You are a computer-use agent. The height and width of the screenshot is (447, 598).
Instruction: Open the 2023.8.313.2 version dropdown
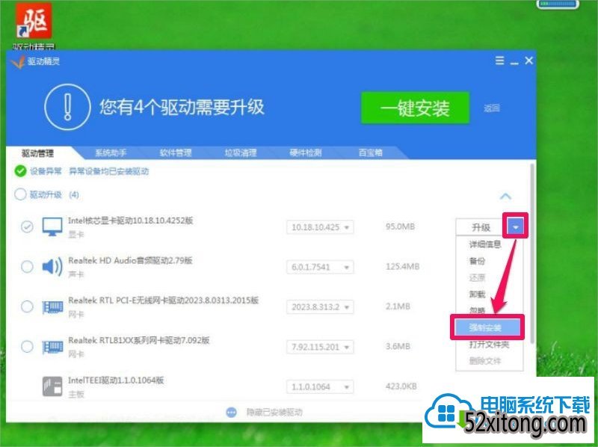pos(320,307)
